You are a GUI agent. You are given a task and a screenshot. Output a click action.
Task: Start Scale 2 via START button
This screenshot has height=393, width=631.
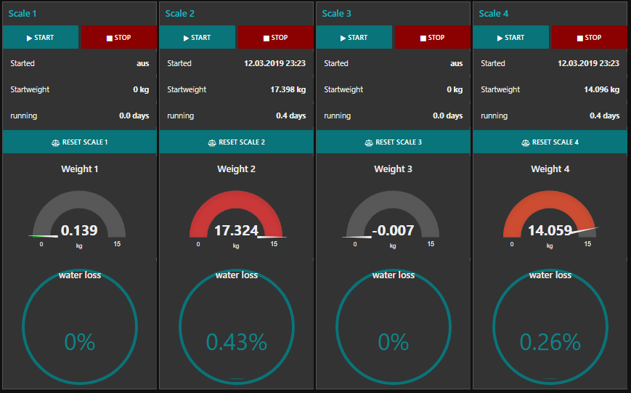tap(198, 38)
